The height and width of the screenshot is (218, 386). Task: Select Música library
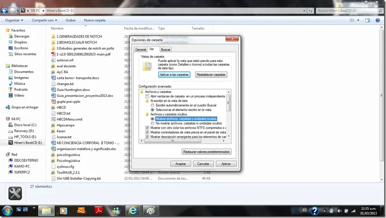19,83
